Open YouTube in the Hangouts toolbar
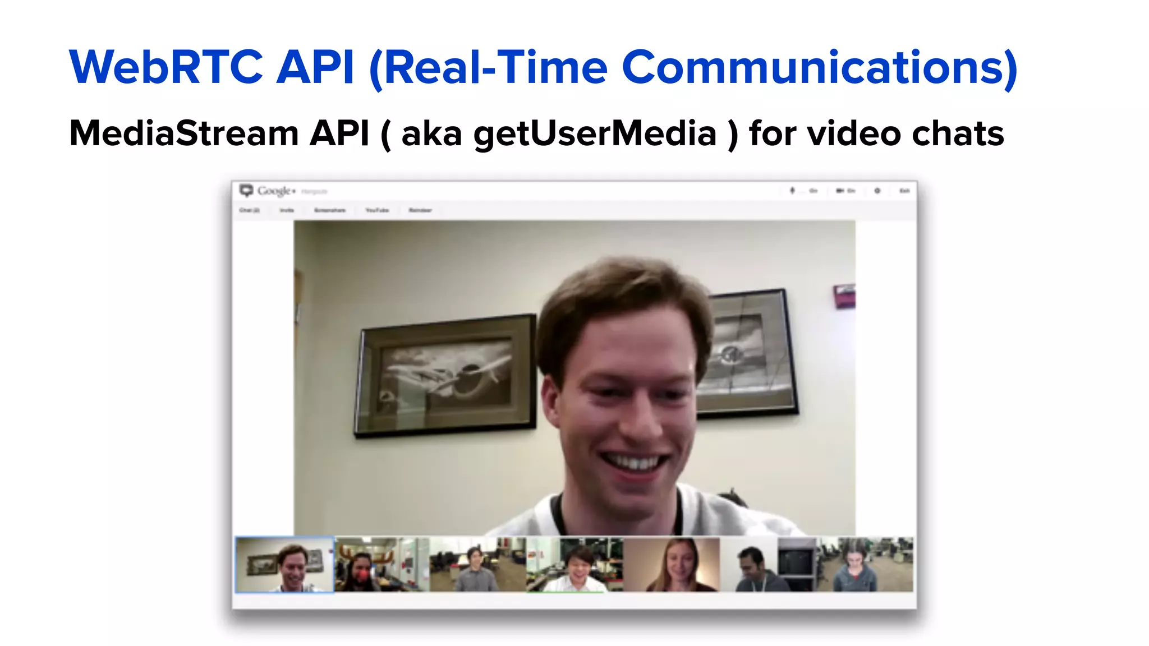 click(x=377, y=210)
